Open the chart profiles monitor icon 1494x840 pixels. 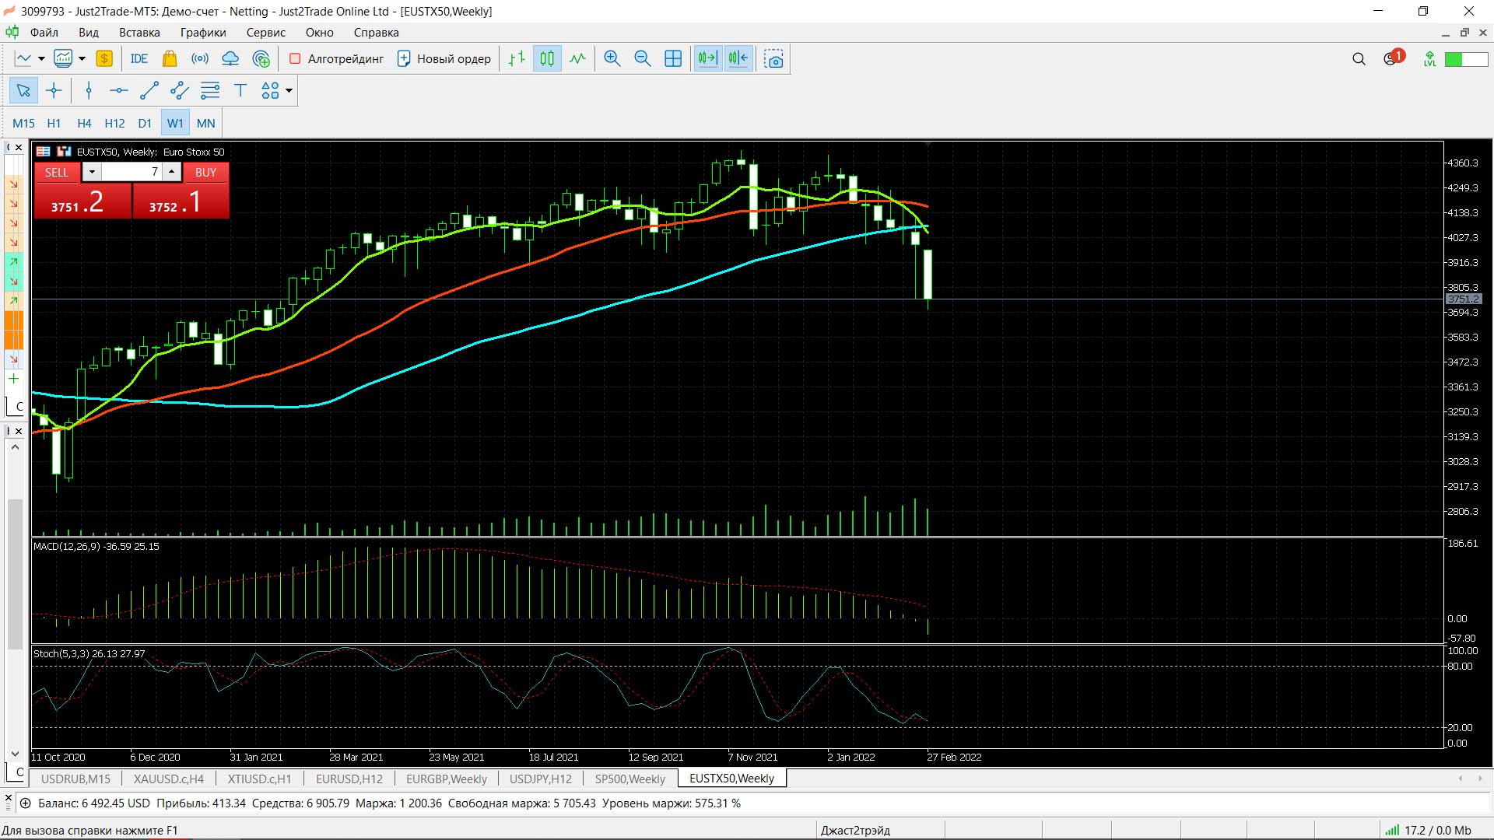click(63, 58)
